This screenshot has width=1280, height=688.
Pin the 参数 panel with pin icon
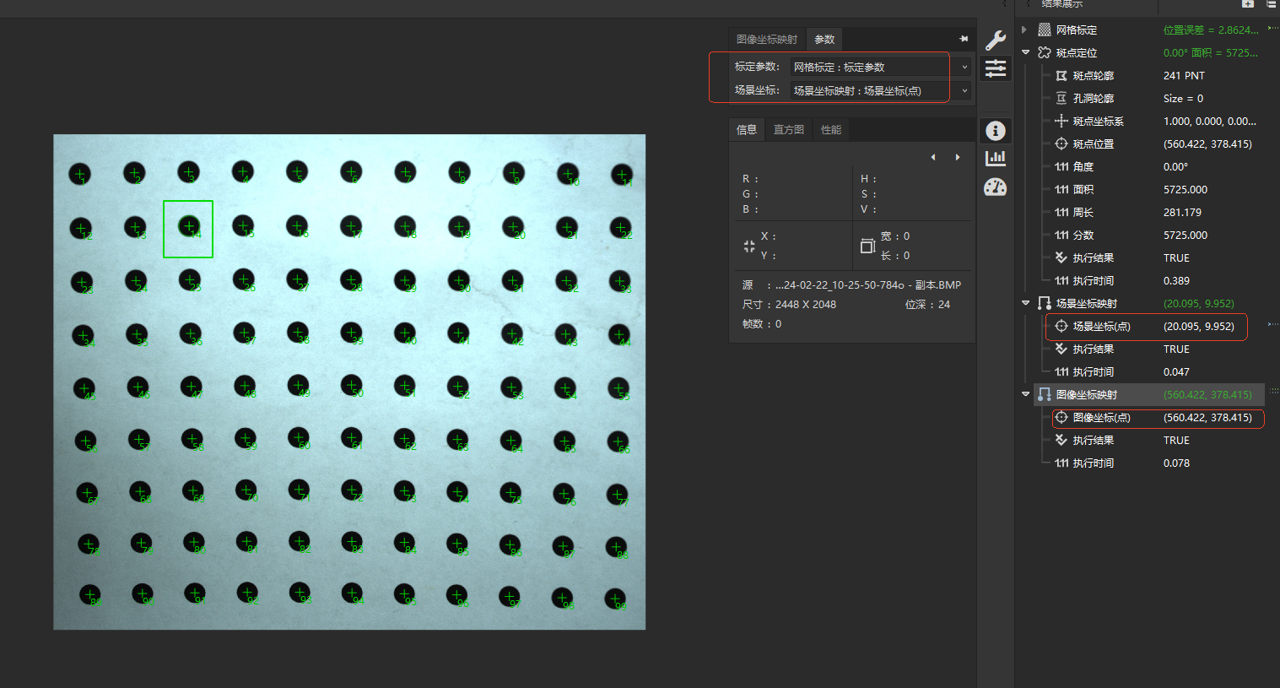tap(964, 39)
